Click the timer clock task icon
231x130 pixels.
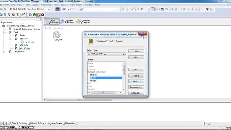point(180,9)
